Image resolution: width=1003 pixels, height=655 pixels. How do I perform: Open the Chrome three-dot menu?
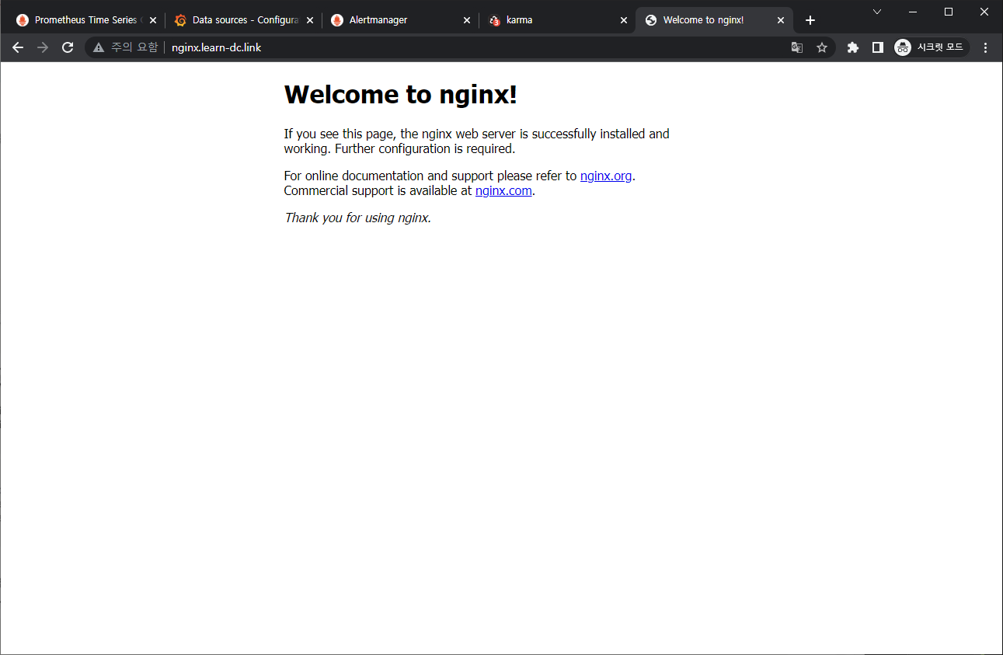[x=985, y=47]
